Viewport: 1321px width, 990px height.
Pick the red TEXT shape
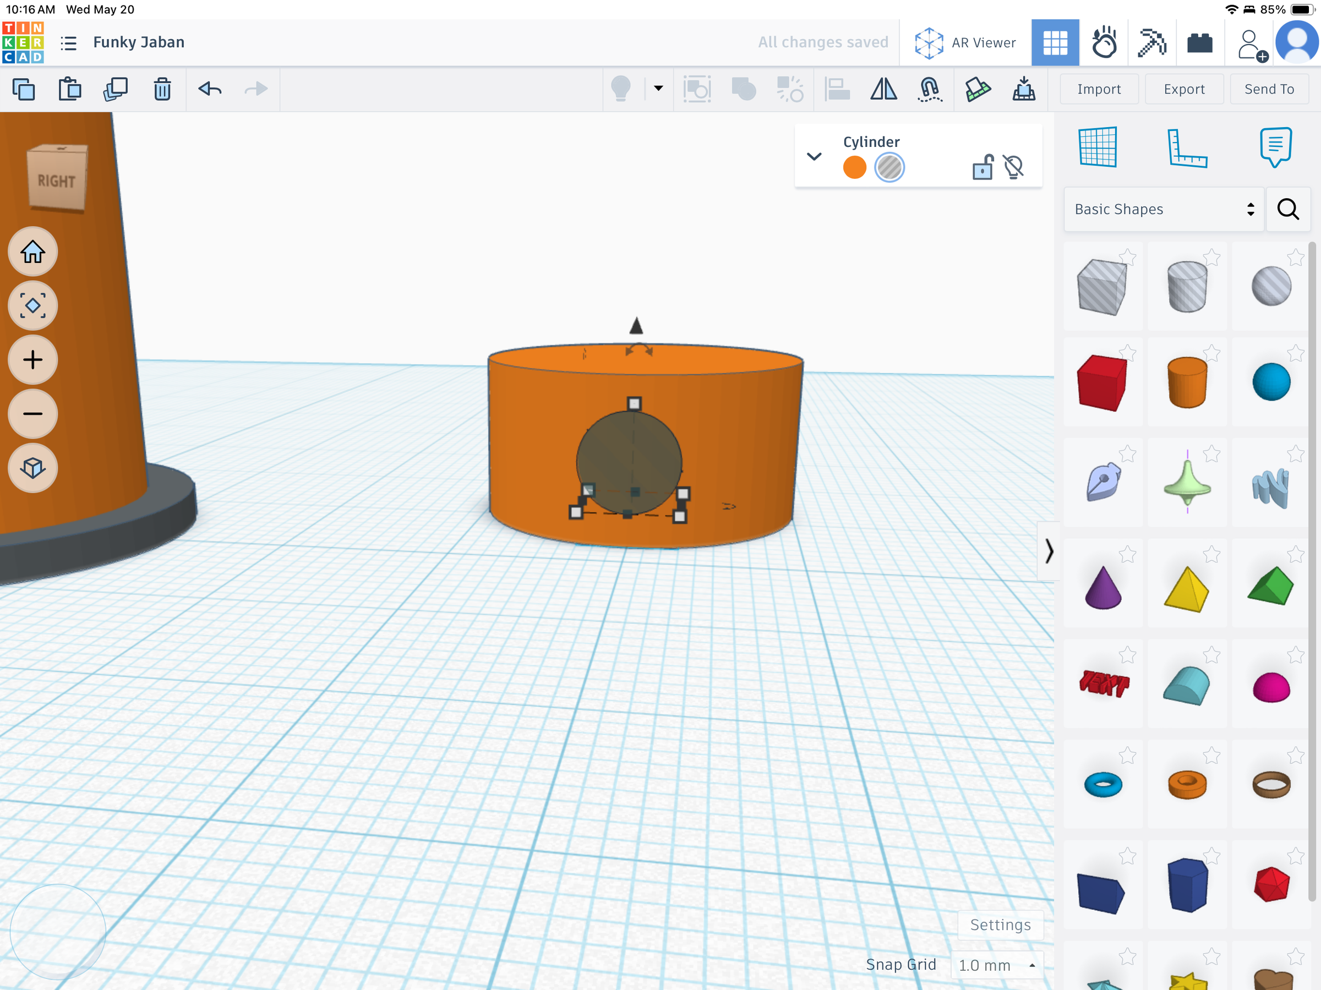(x=1104, y=684)
